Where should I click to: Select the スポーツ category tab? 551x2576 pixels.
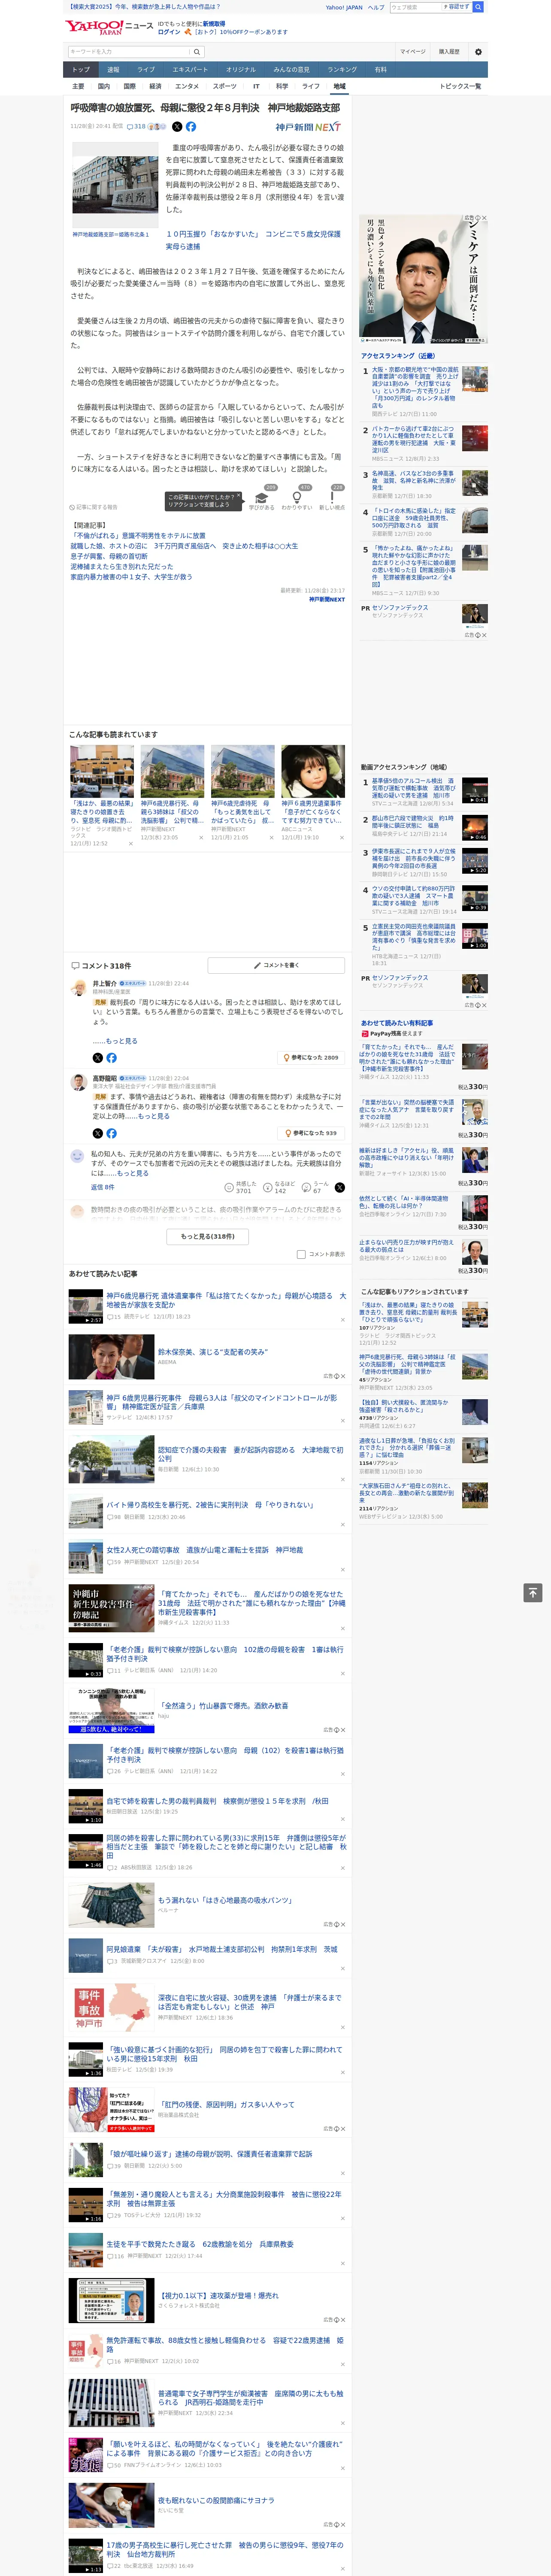pos(225,86)
